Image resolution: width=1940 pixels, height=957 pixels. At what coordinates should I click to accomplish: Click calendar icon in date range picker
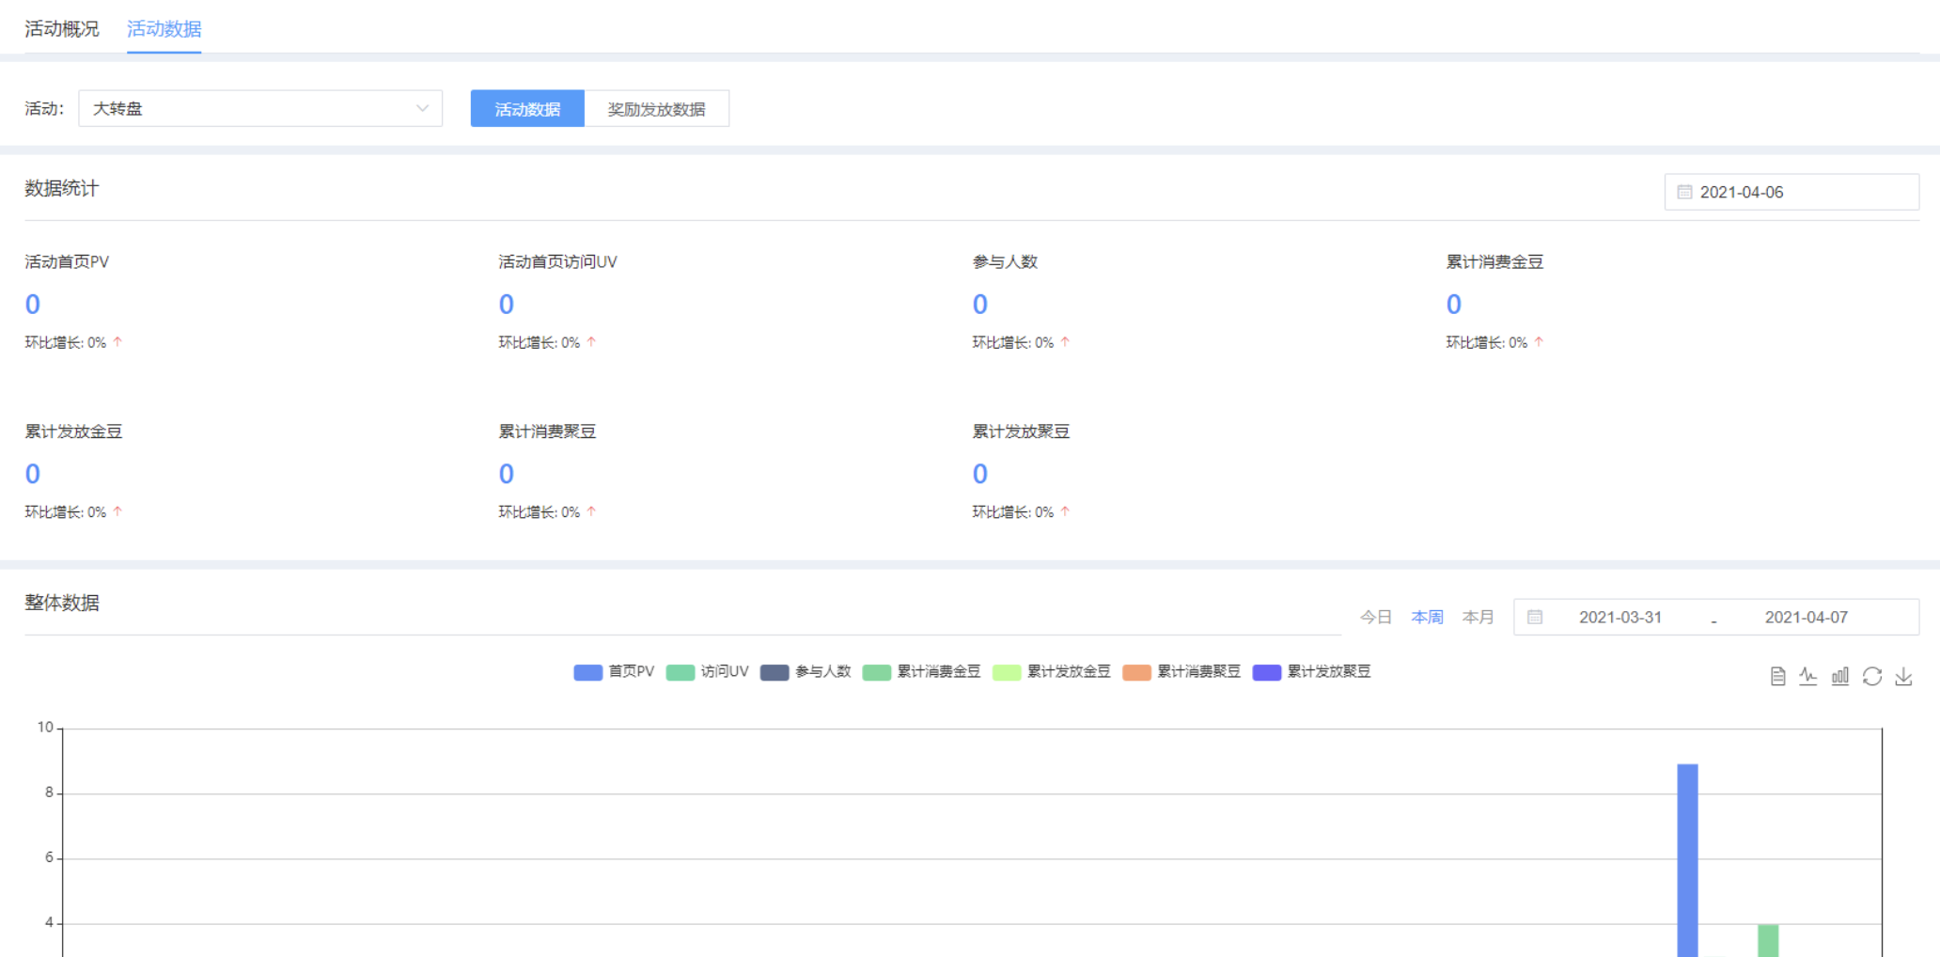click(x=1535, y=618)
